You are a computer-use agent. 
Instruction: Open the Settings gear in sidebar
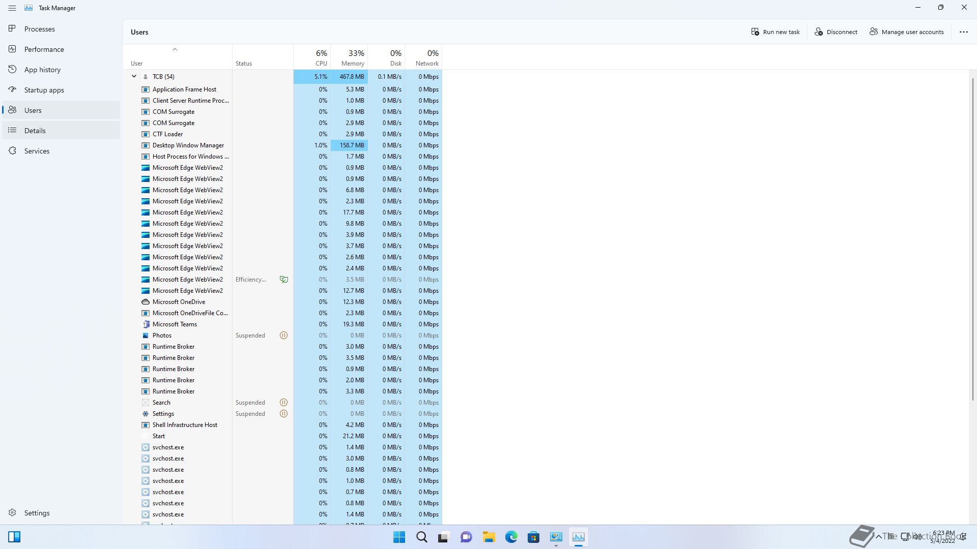pos(12,513)
